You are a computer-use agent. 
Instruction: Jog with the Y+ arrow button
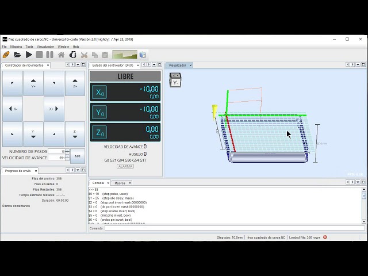point(33,83)
